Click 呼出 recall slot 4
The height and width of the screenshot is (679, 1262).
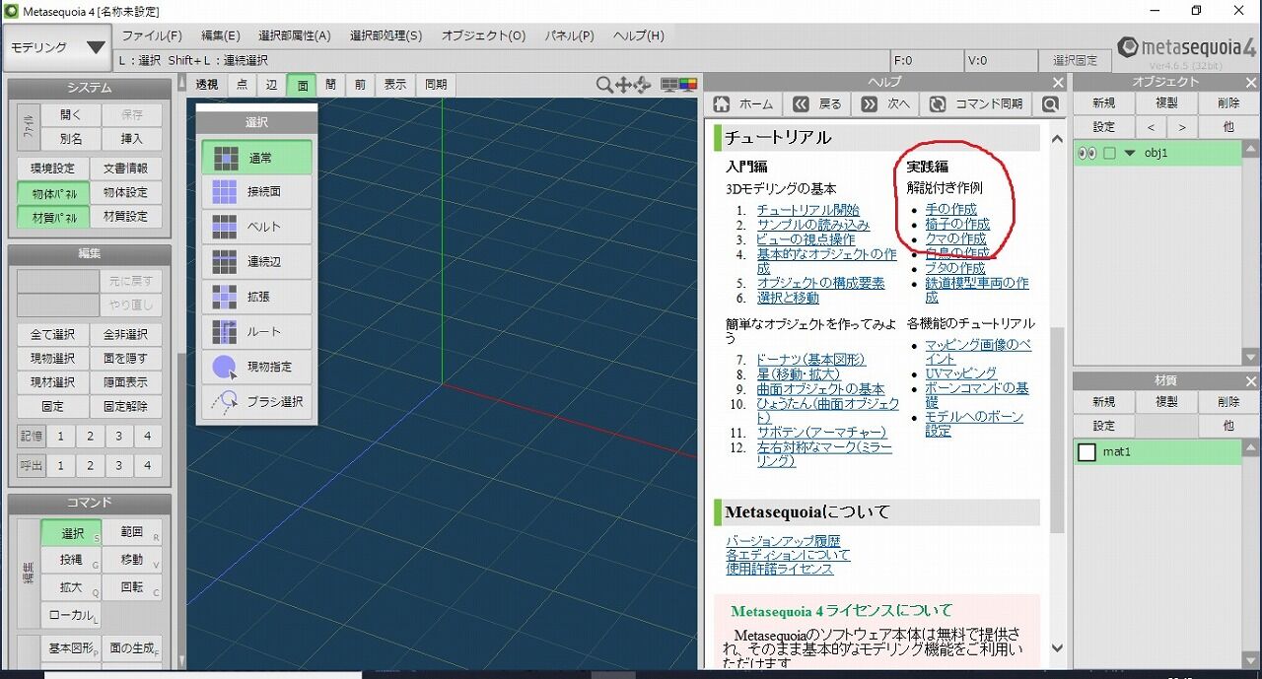tap(148, 466)
